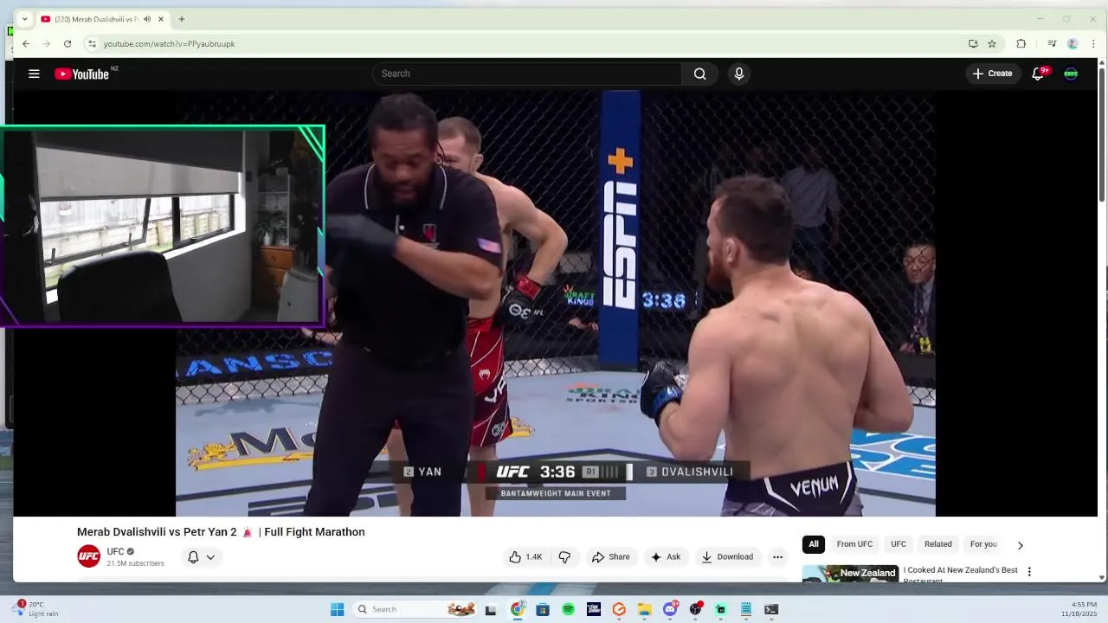This screenshot has height=623, width=1108.
Task: Close the Merab Dvalishvili browser tab
Action: point(160,19)
